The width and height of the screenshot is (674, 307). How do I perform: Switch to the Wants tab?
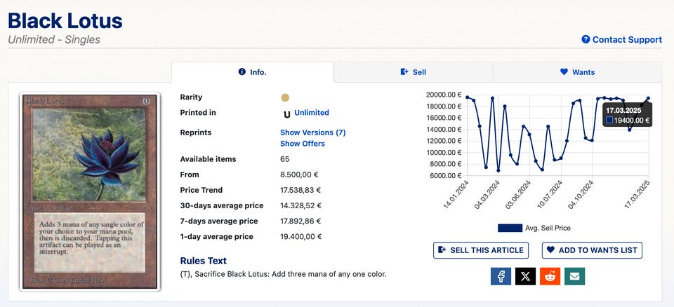pos(577,72)
